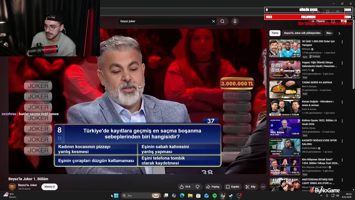Open Microsoft Store from the taskbar
The image size is (355, 200).
198,196
